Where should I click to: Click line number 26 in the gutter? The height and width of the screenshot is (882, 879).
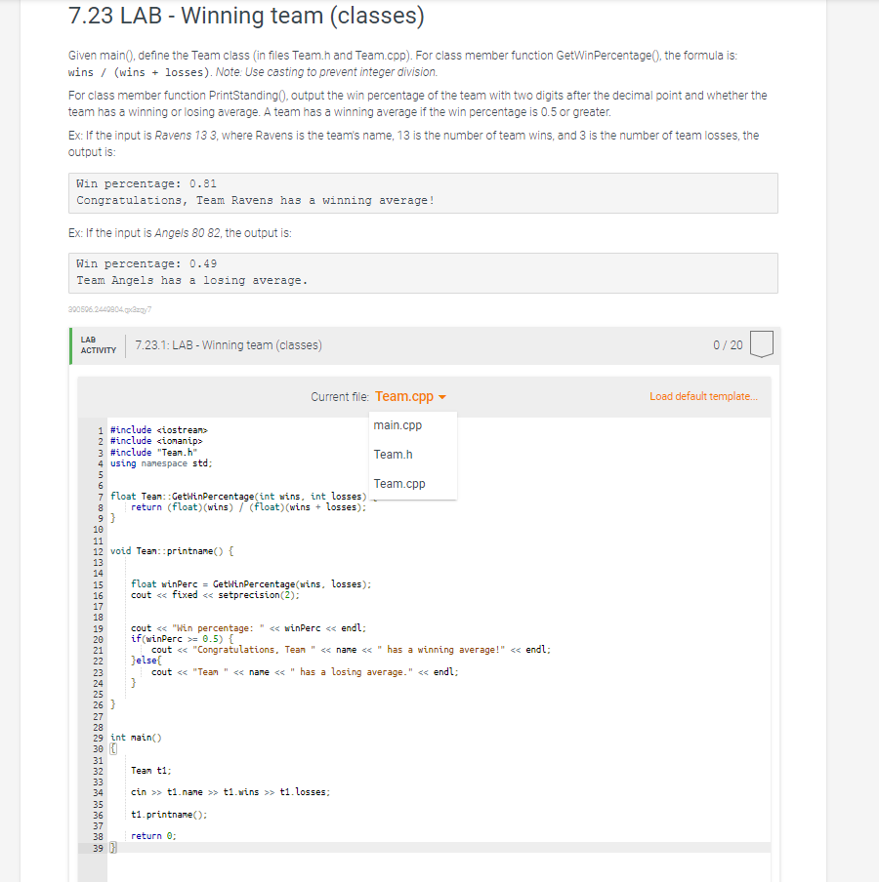coord(98,704)
